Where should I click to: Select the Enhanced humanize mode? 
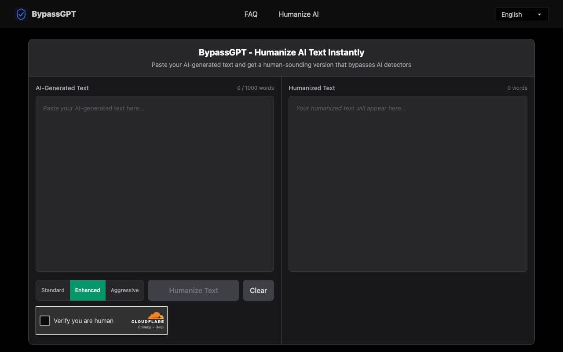click(x=88, y=290)
